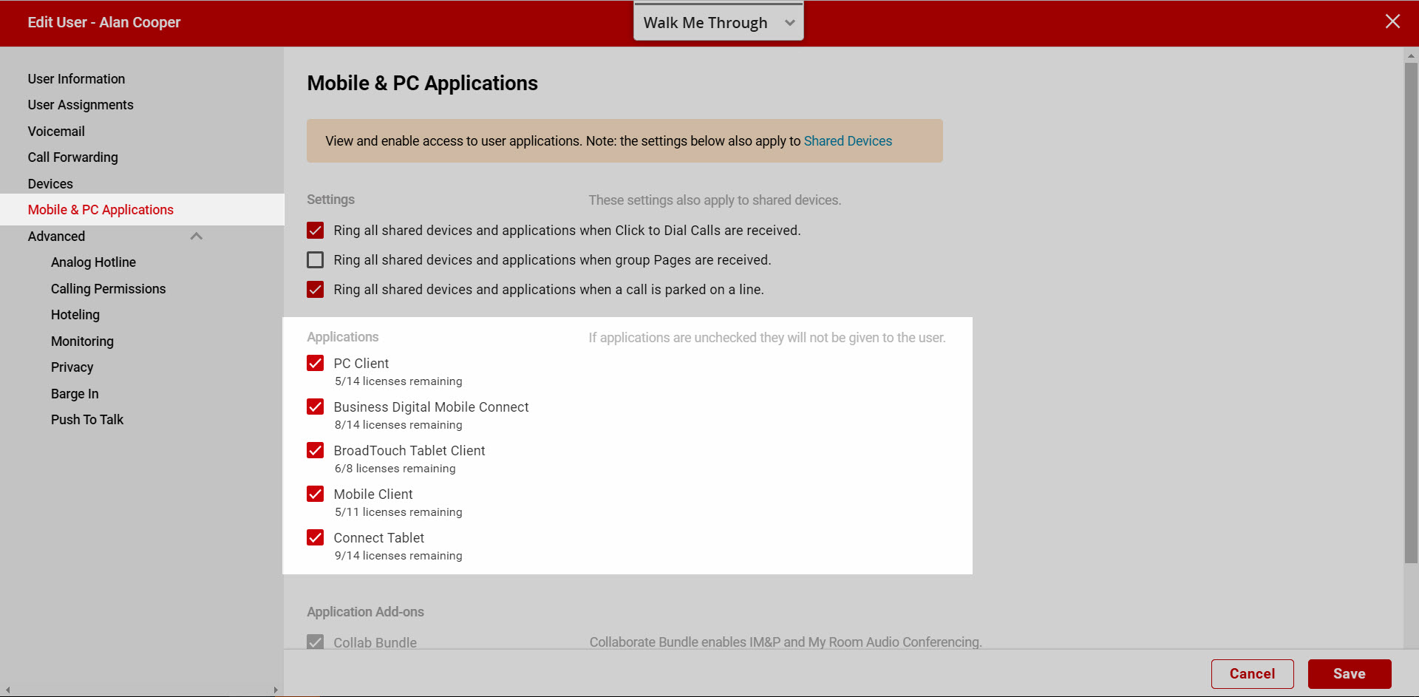
Task: Click the Cancel button
Action: [1252, 674]
